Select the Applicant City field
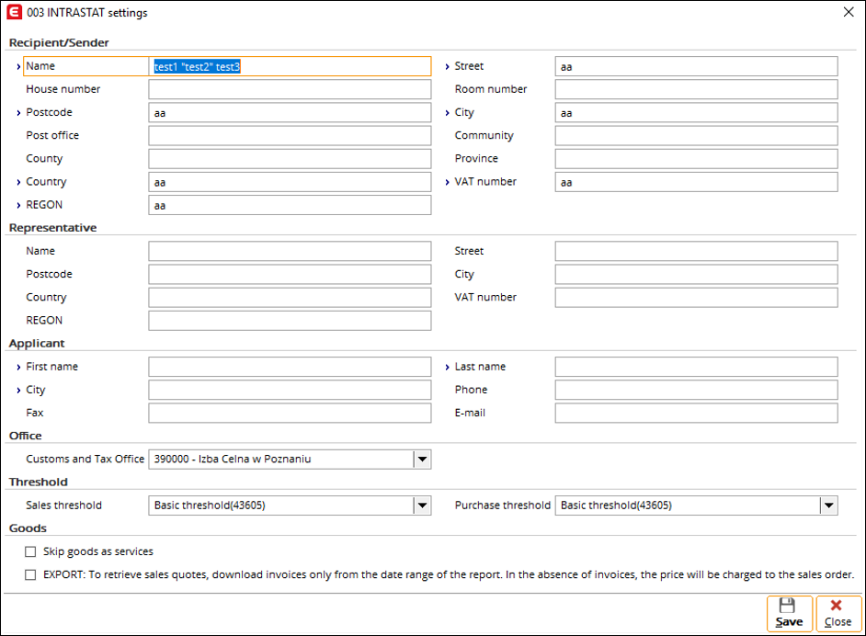The width and height of the screenshot is (866, 636). click(x=290, y=391)
